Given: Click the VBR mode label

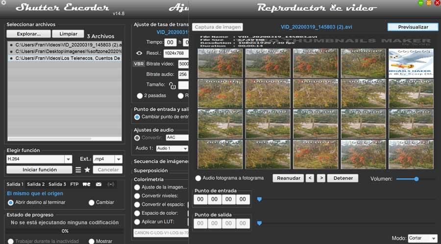Looking at the screenshot, I should pyautogui.click(x=139, y=64).
